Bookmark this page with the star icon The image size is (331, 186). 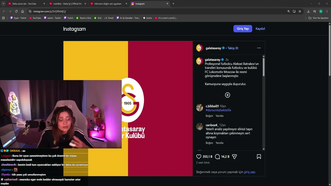point(300,11)
